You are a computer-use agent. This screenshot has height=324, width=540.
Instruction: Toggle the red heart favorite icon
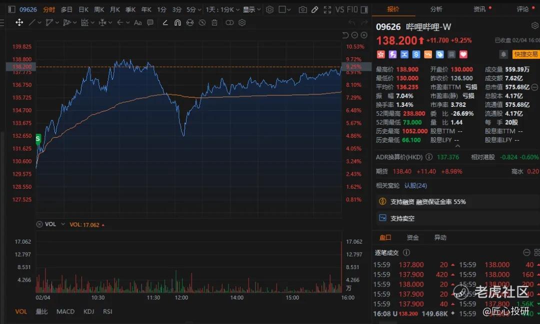point(463,54)
